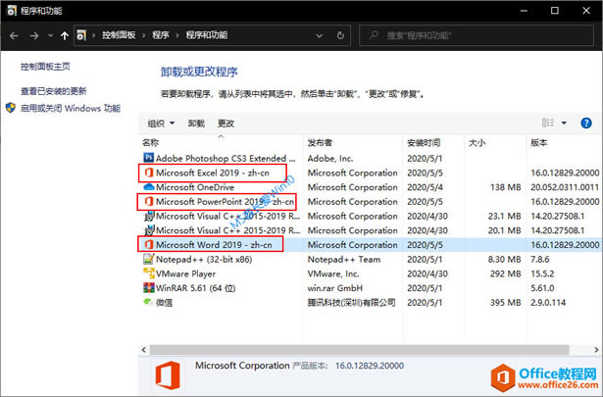Change view layout icon
603x397 pixels.
point(548,123)
